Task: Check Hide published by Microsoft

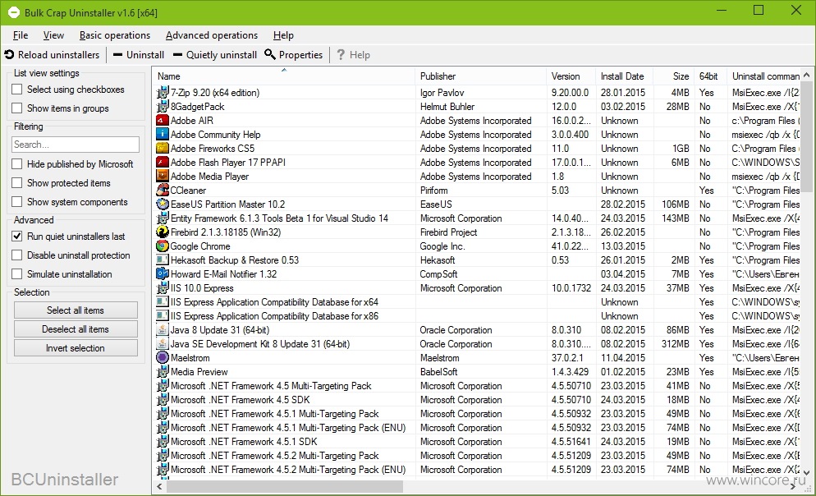Action: tap(17, 164)
